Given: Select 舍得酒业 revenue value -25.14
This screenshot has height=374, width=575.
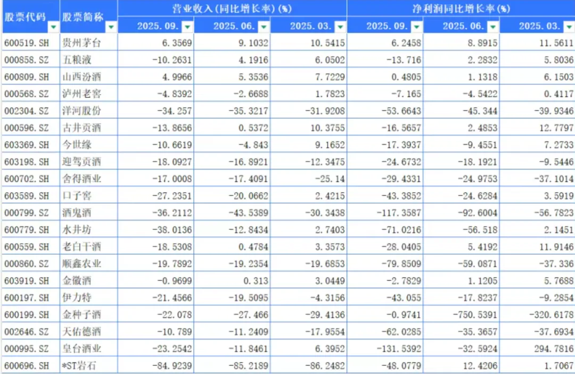Looking at the screenshot, I should point(309,179).
